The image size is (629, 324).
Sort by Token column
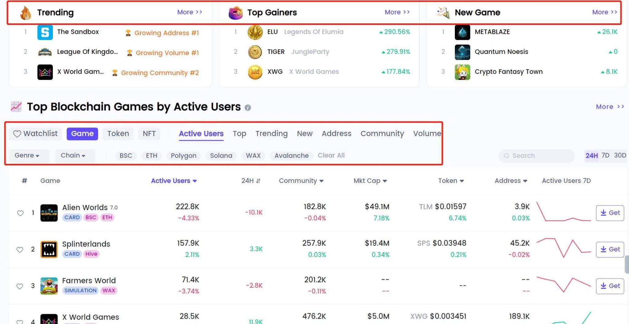(x=451, y=181)
